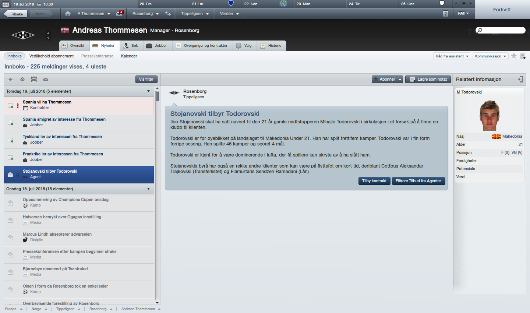Open the notifications icon with red badge
The image size is (530, 313).
[119, 13]
